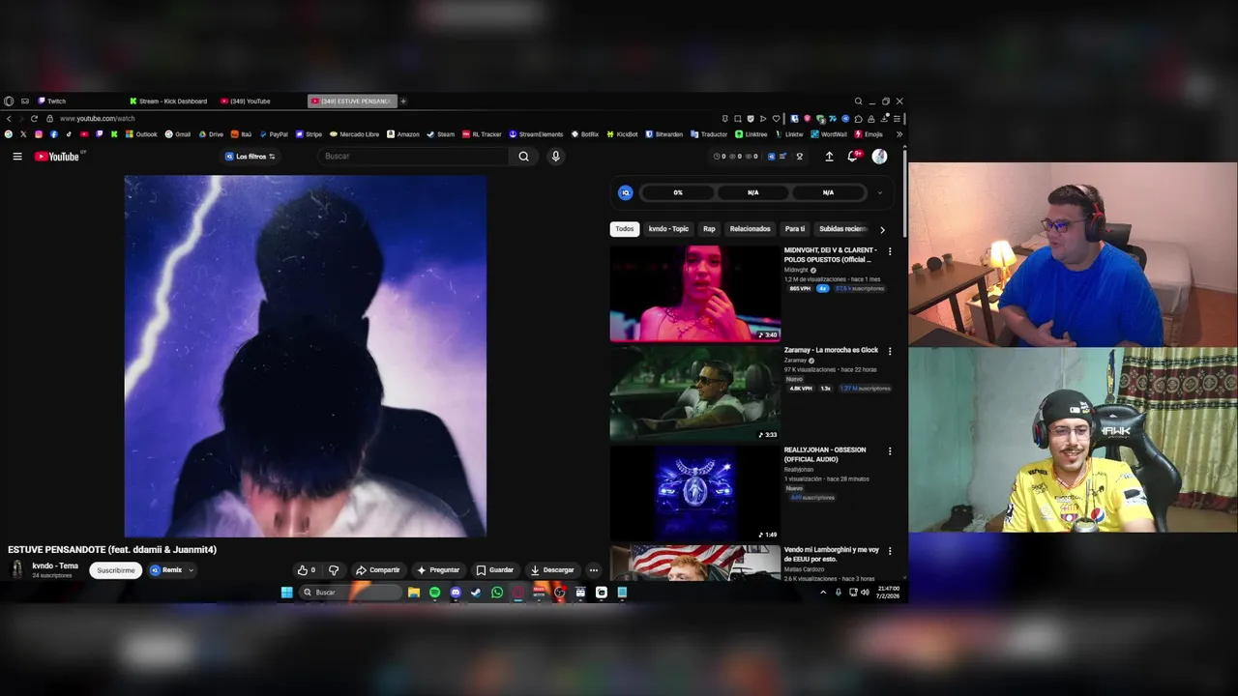Screen dimensions: 1238x696
Task: Click the magnifier search button on YouTube
Action: [x=523, y=157]
